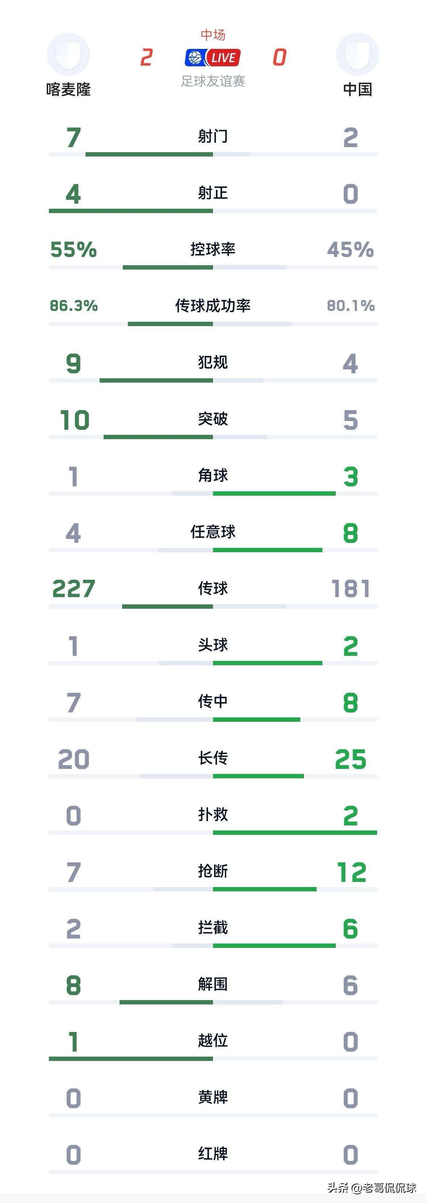The image size is (426, 1203).
Task: Click the China team crest icon
Action: 357,54
